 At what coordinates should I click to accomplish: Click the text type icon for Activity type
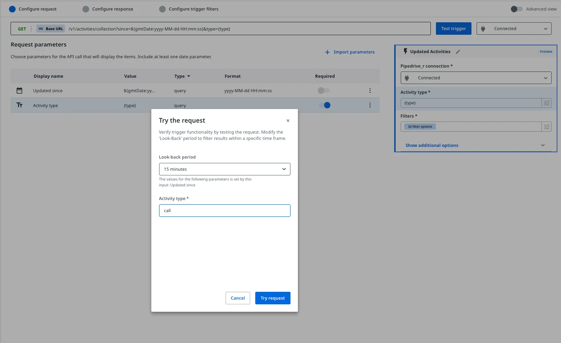tap(20, 105)
